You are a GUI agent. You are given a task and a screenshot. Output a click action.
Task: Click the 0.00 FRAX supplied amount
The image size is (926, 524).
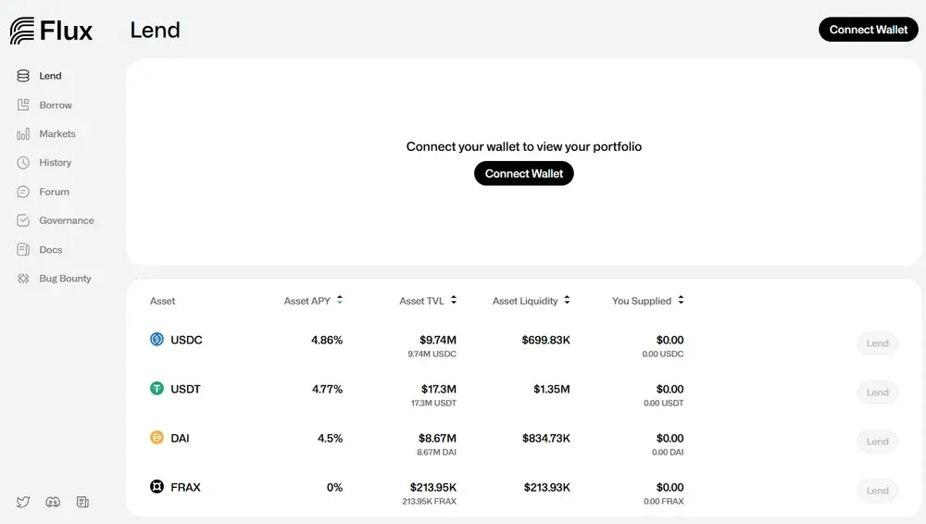coord(664,501)
